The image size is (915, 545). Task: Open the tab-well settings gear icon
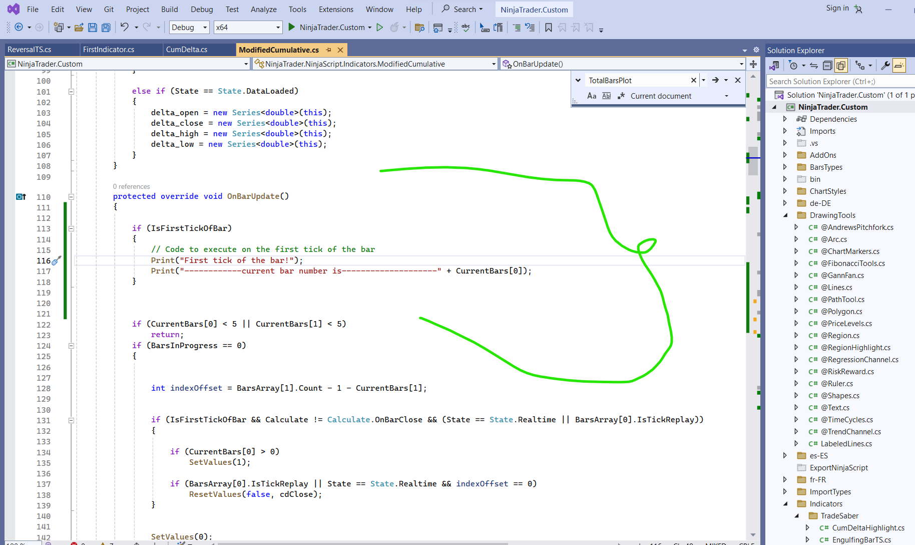756,50
